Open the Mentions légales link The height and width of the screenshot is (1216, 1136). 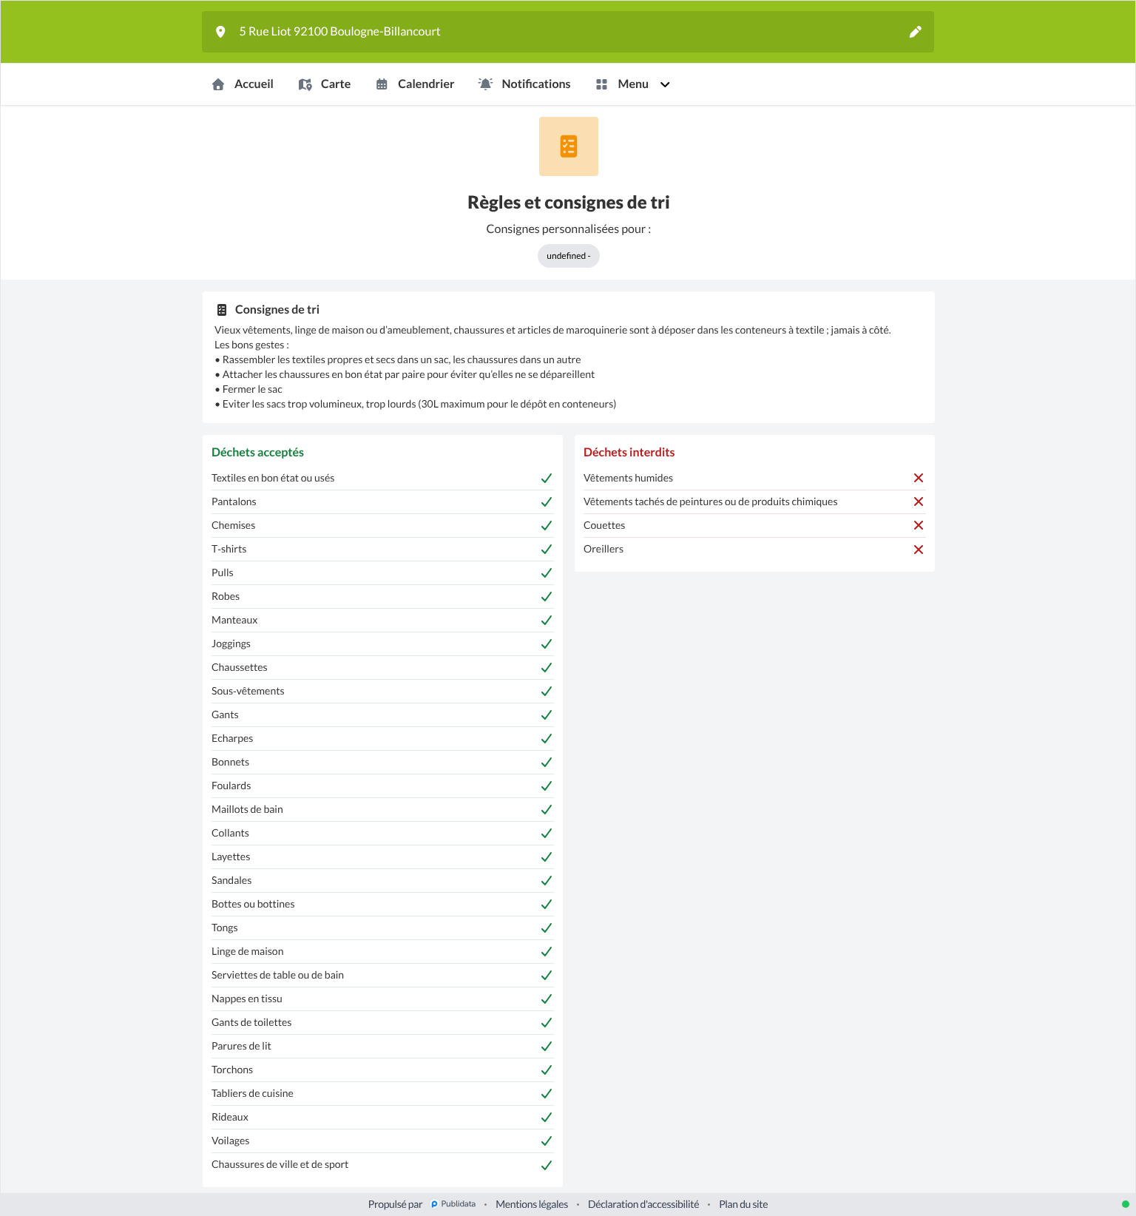click(x=532, y=1204)
